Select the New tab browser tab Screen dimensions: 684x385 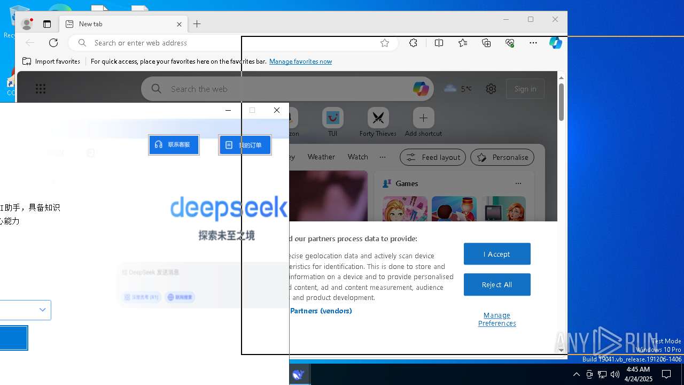click(123, 24)
